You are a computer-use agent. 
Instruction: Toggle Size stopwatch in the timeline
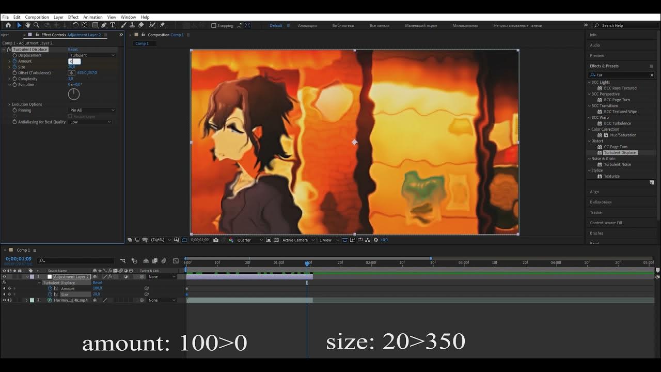(50, 295)
